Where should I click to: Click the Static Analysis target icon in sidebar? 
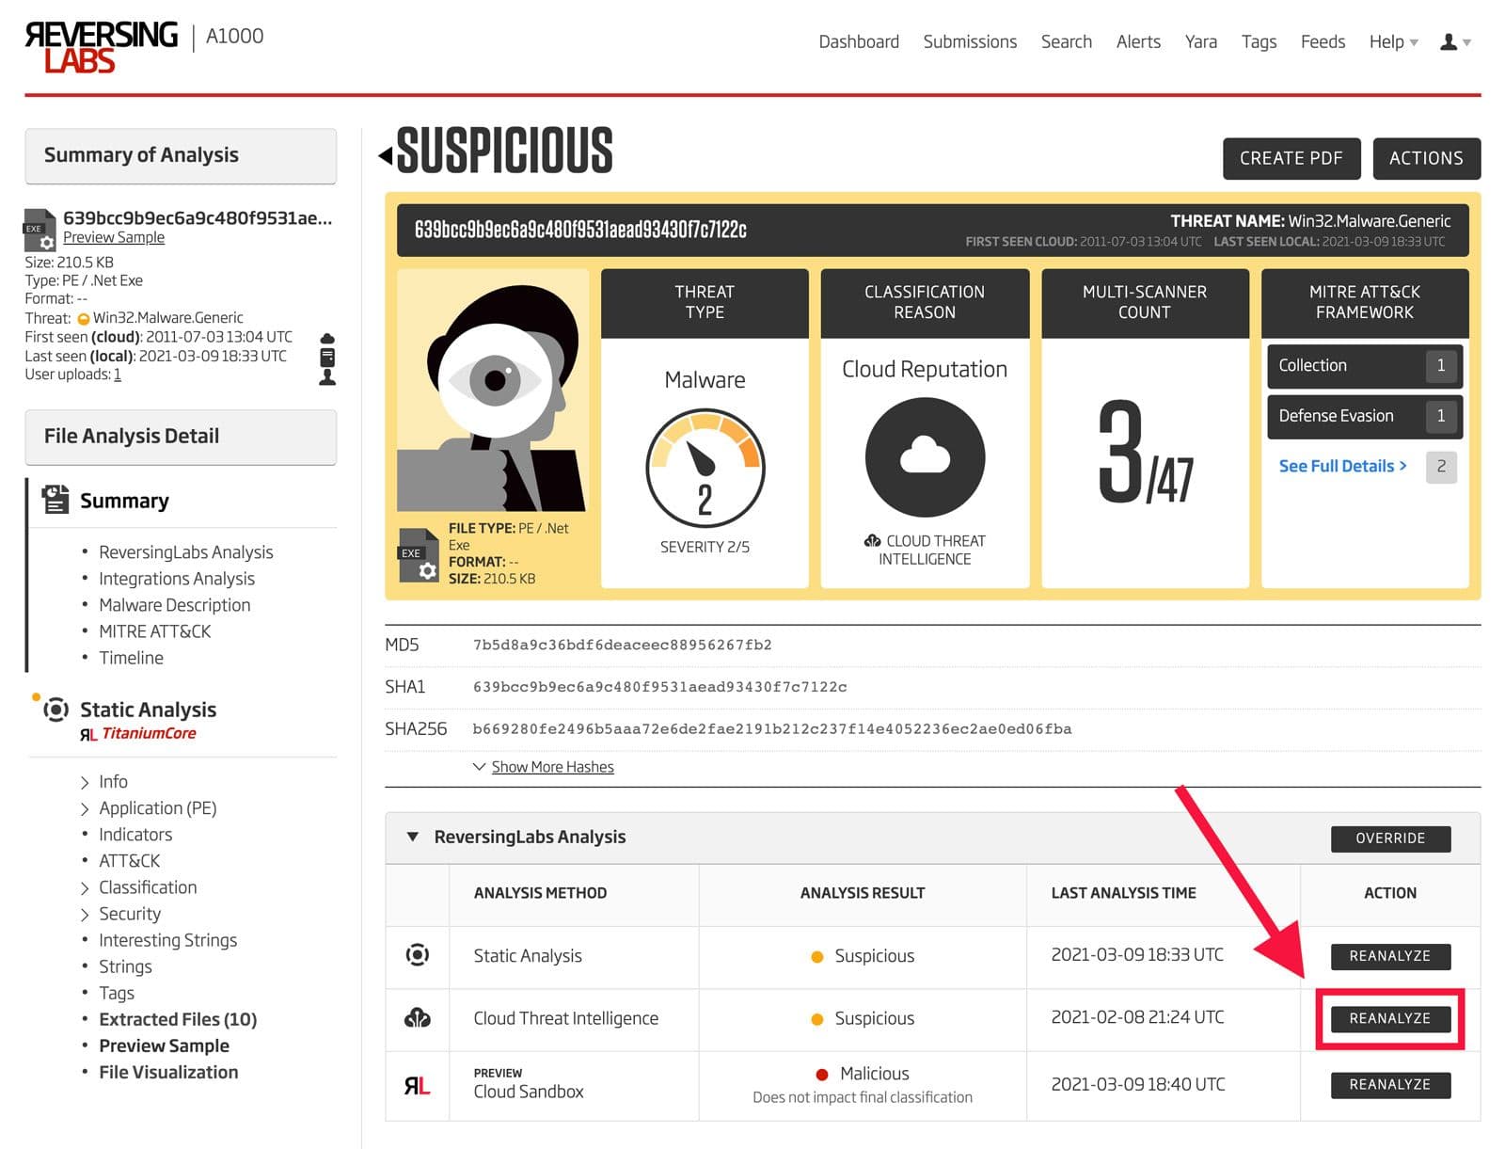tap(55, 710)
